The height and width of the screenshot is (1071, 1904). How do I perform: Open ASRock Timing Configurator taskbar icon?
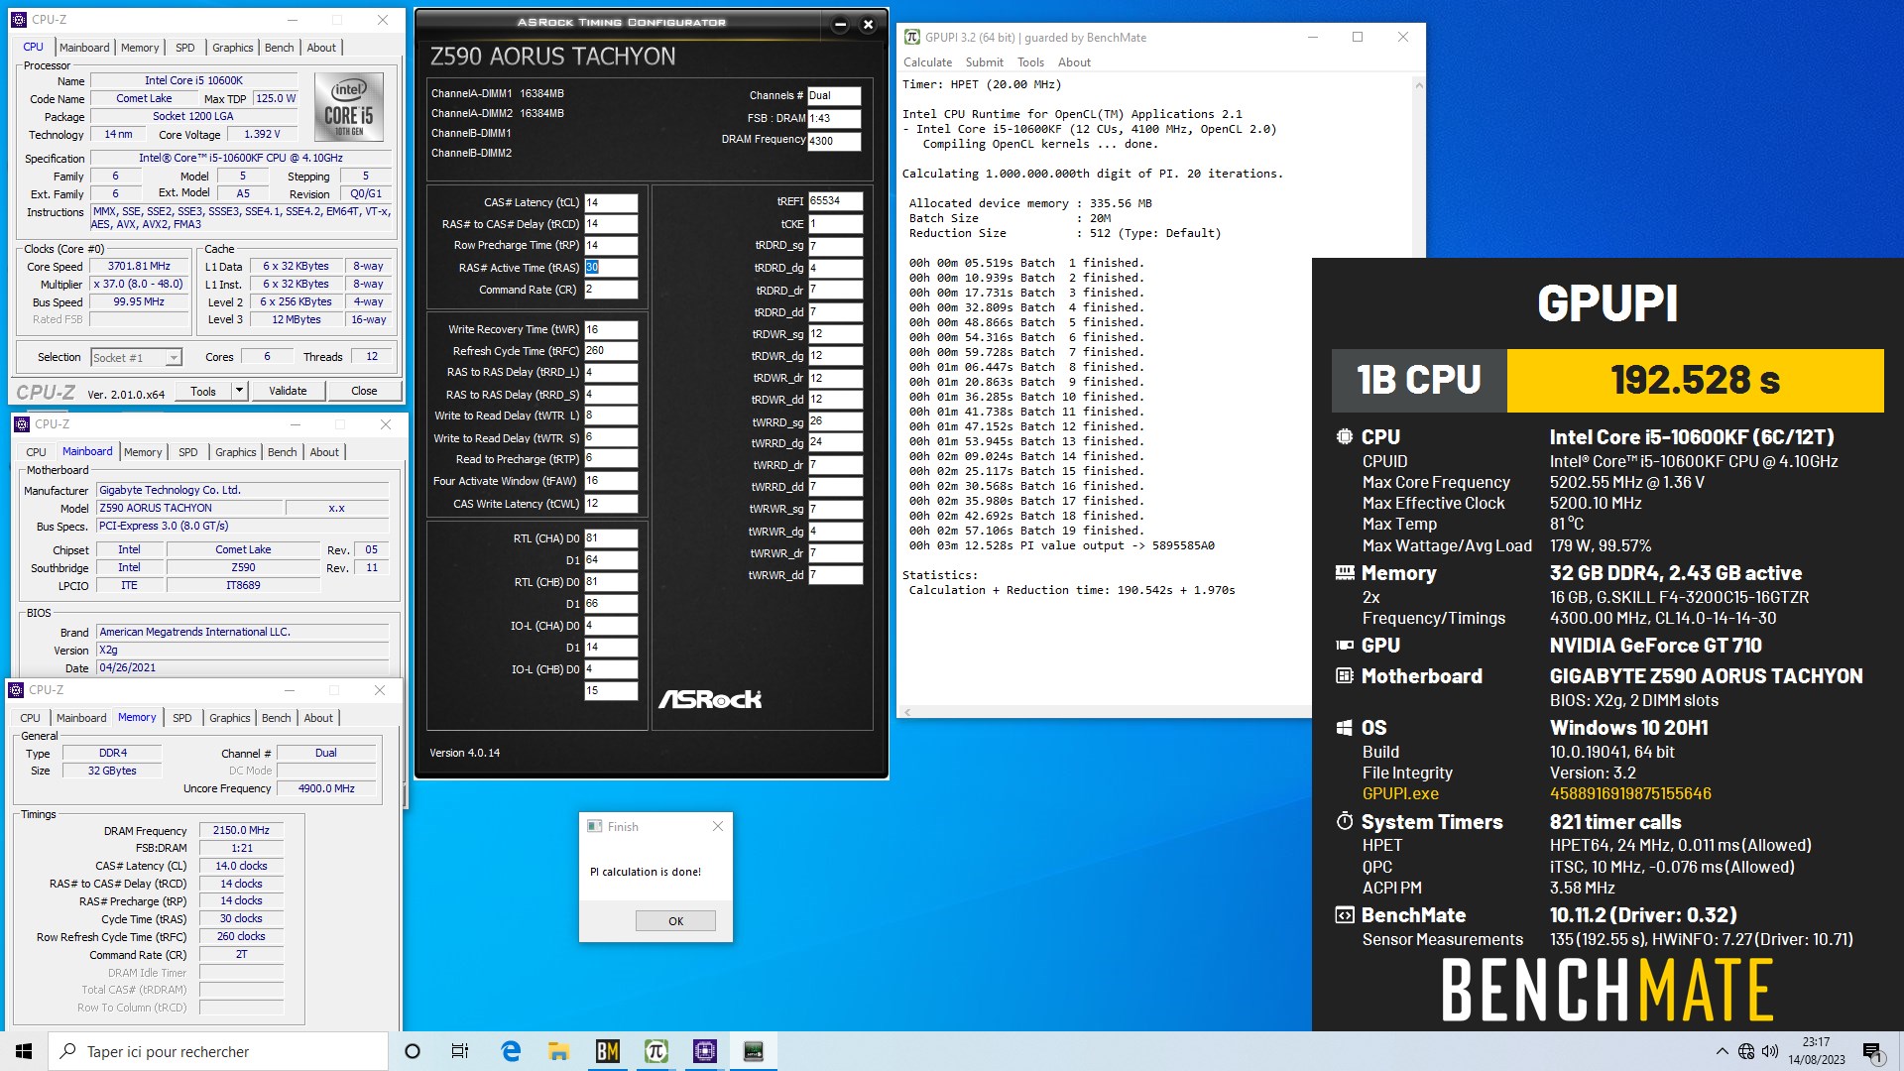tap(753, 1051)
